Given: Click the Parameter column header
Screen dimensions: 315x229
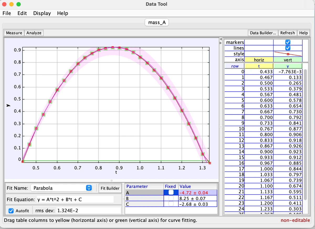Looking at the screenshot, I should (x=144, y=186).
